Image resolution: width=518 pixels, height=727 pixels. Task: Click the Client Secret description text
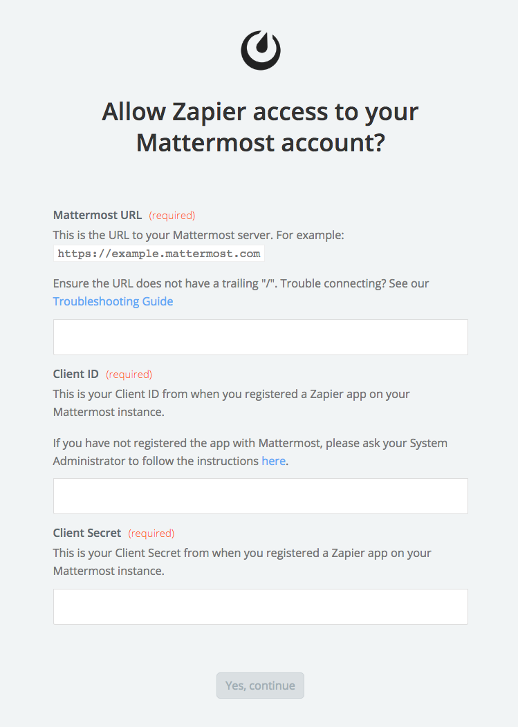(x=242, y=562)
